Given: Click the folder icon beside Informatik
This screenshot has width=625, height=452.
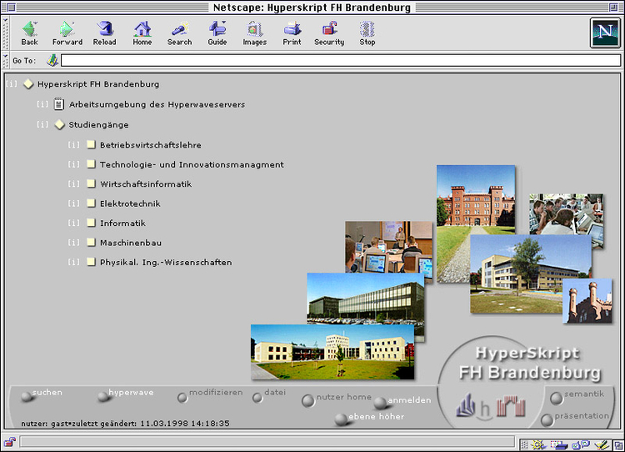Looking at the screenshot, I should tap(92, 223).
